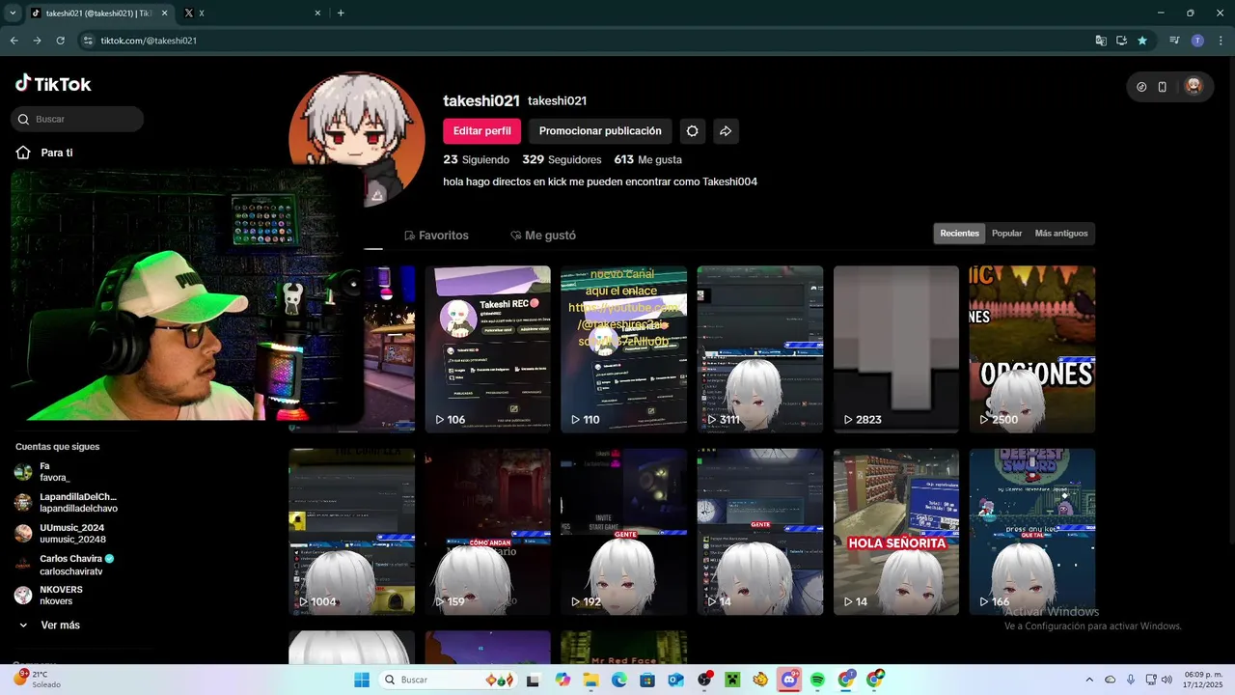Open Minecraft from the taskbar
1235x695 pixels.
pos(732,680)
